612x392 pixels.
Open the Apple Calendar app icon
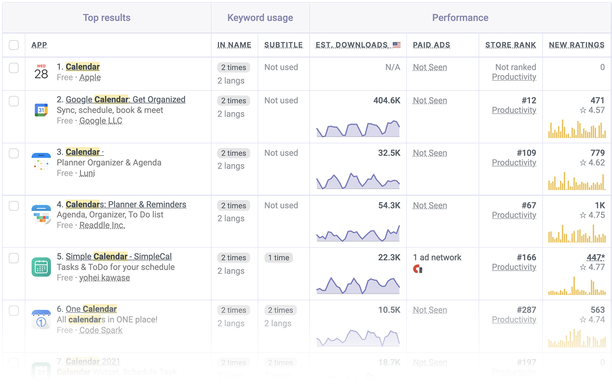point(41,72)
